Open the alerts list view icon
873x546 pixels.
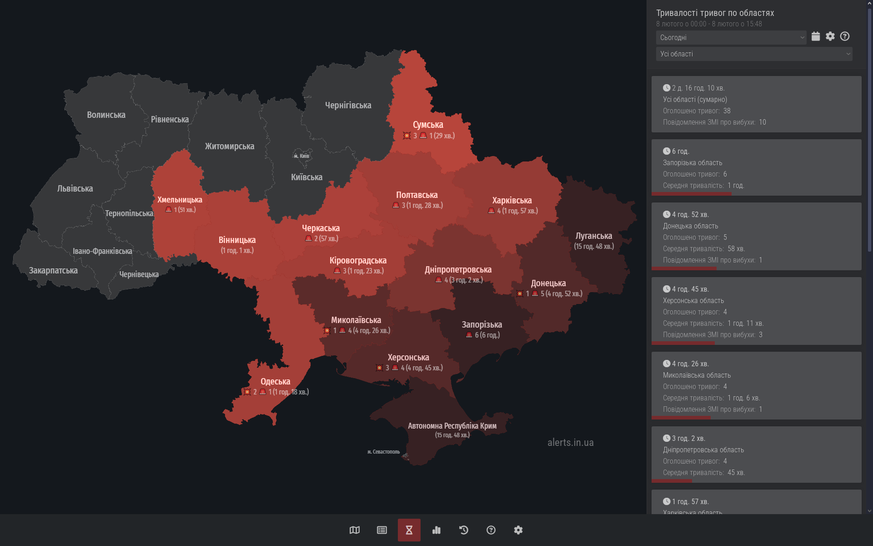click(x=382, y=530)
